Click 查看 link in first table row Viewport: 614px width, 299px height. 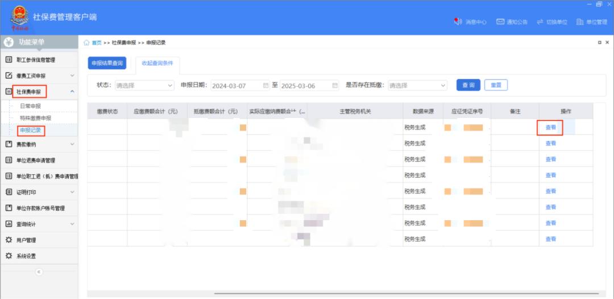pyautogui.click(x=550, y=128)
